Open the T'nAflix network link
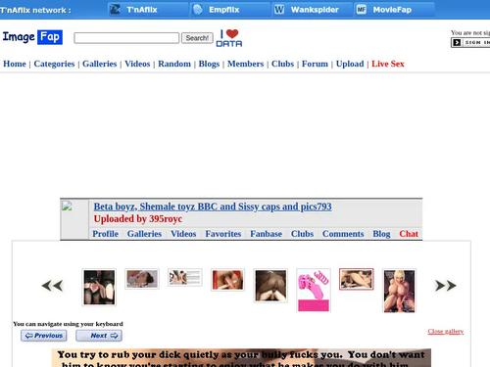This screenshot has width=490, height=367. tap(142, 10)
